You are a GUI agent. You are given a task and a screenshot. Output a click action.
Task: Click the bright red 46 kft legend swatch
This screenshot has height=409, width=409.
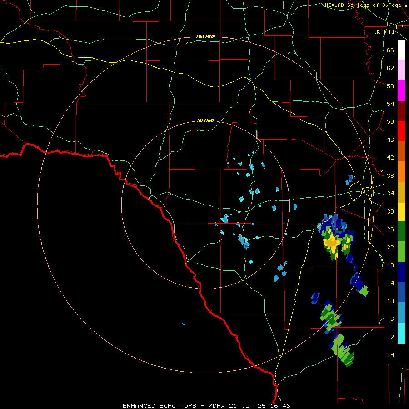click(x=401, y=131)
